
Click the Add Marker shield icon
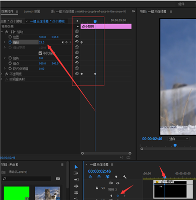[x=116, y=177]
